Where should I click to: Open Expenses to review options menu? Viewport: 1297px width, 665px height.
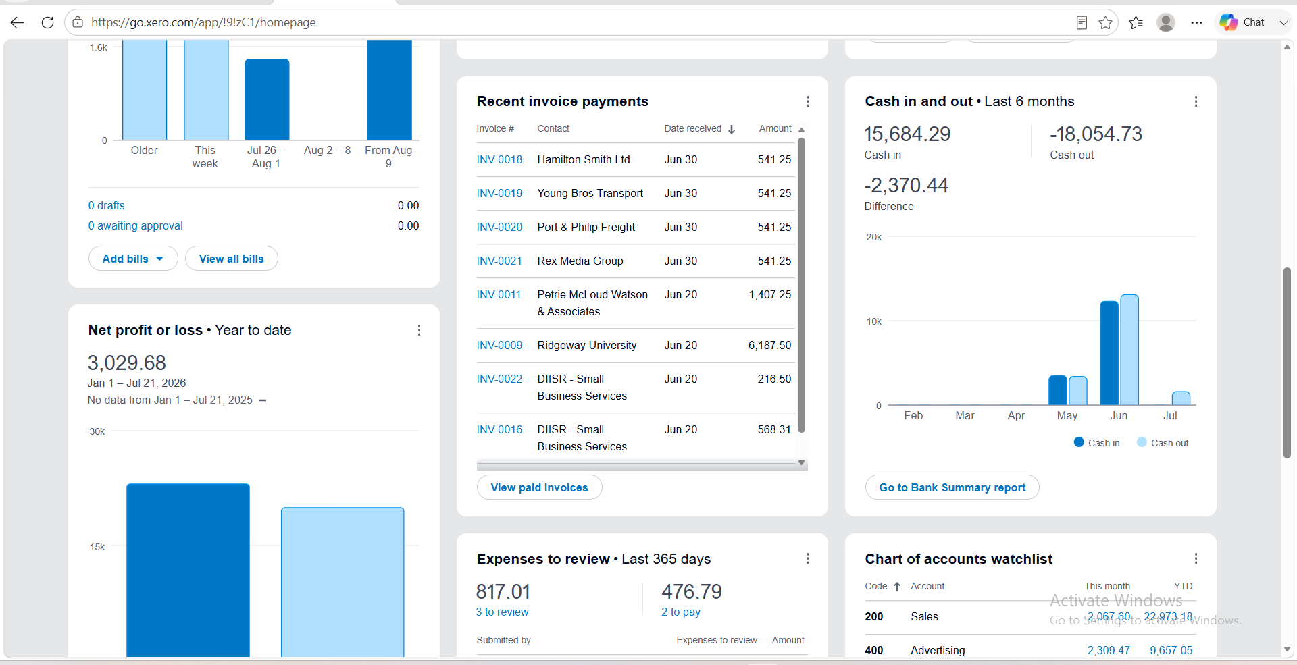(807, 559)
